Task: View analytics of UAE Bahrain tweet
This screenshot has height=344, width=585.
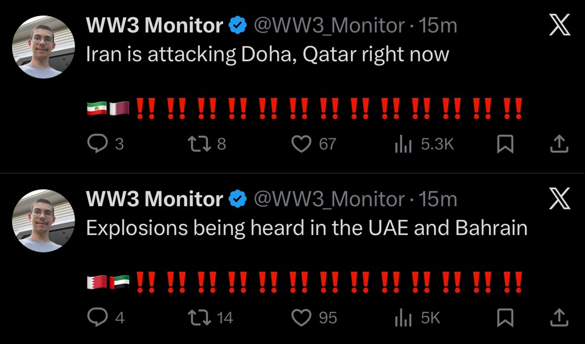Action: [403, 317]
